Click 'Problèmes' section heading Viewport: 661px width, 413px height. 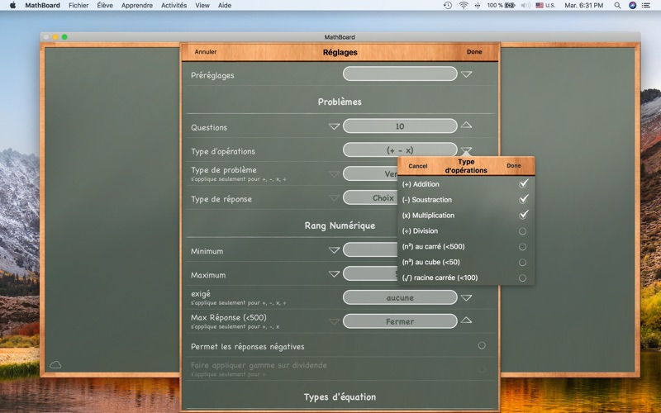click(x=340, y=102)
